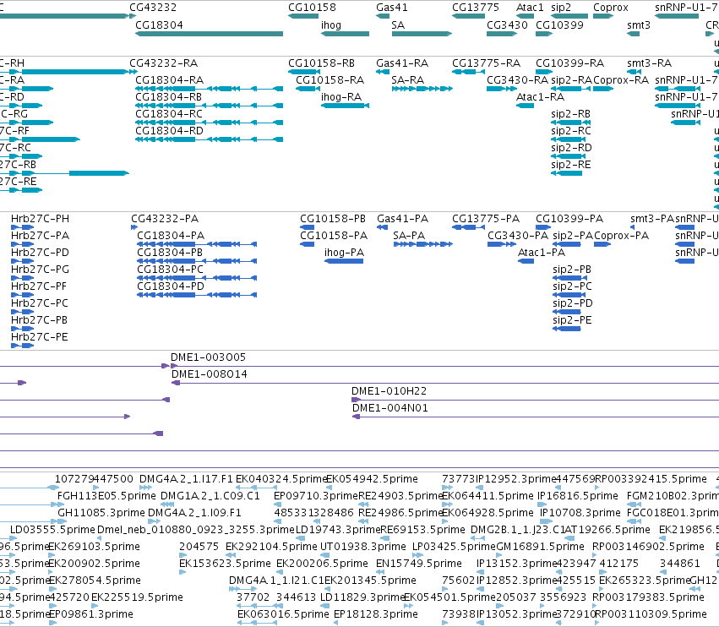Screen dimensions: 719x627
Task: Click the CG13775-RA transcript label
Action: click(487, 63)
